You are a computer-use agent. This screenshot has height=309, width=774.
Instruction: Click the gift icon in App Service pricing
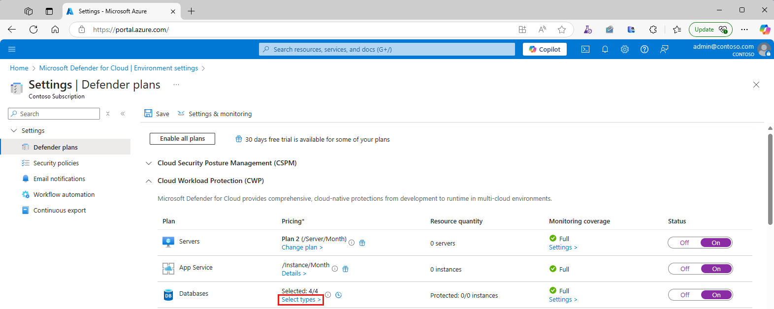click(345, 269)
